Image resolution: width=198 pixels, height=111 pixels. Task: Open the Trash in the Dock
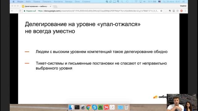coord(126,107)
